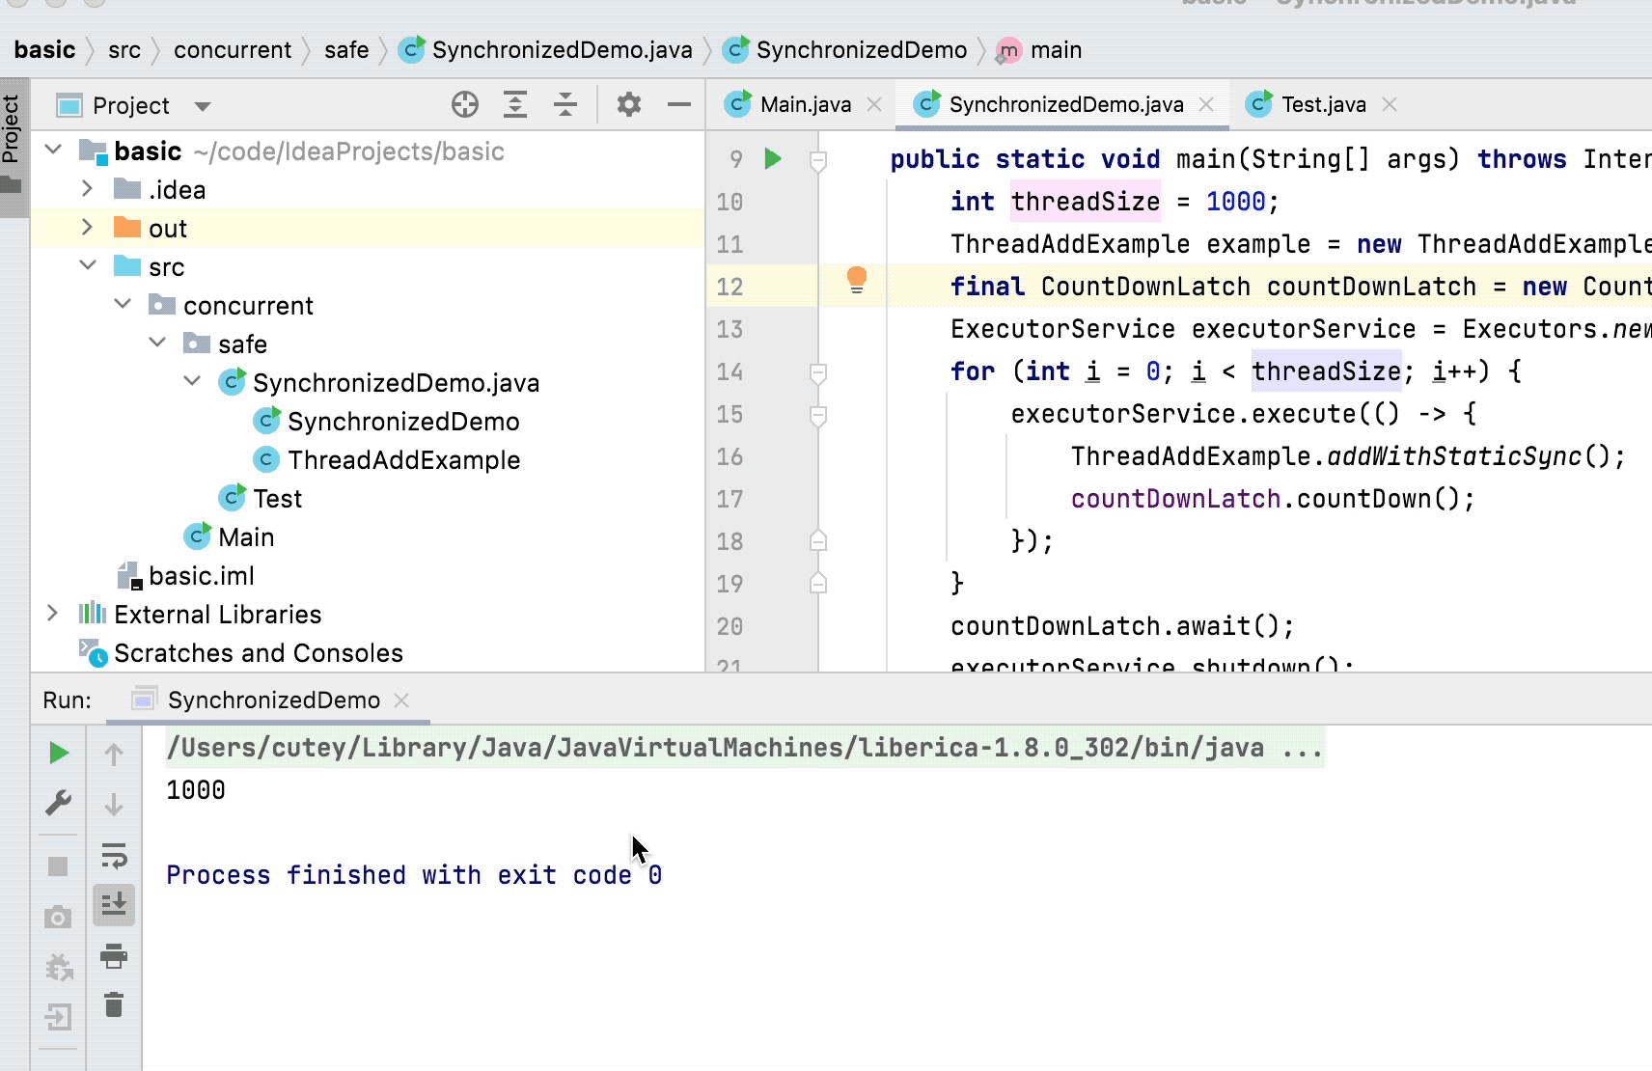Image resolution: width=1652 pixels, height=1071 pixels.
Task: Close the Test.java tab
Action: coord(1390,104)
